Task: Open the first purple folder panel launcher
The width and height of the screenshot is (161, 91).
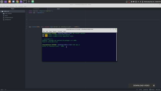Action: (6, 2)
